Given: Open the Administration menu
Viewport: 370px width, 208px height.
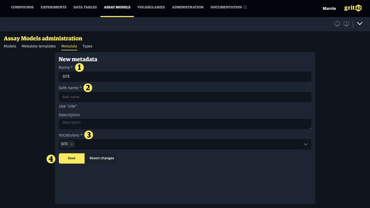Looking at the screenshot, I should [188, 7].
